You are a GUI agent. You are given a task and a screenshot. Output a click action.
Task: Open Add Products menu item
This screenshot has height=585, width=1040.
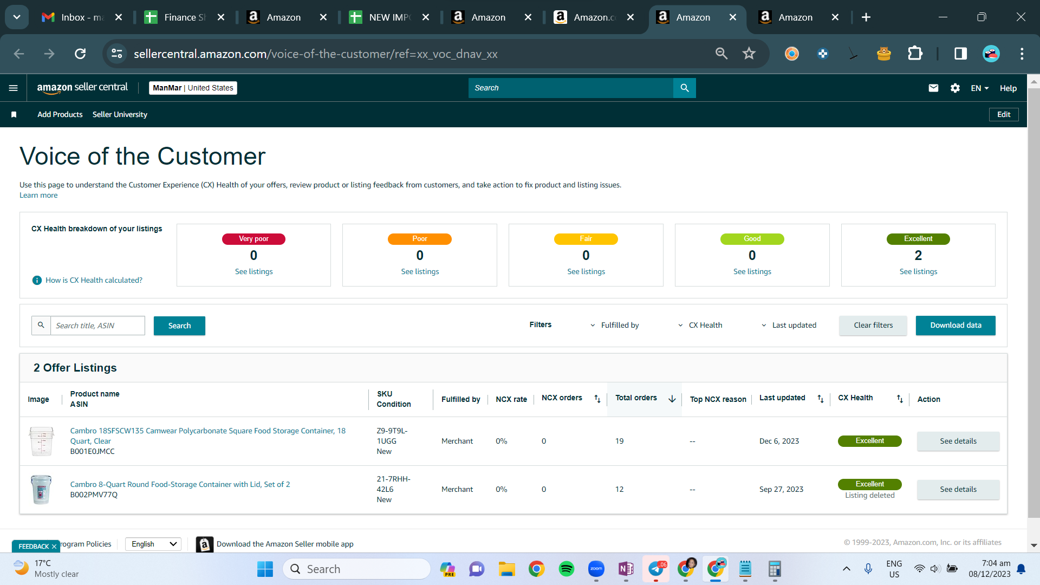coord(60,114)
